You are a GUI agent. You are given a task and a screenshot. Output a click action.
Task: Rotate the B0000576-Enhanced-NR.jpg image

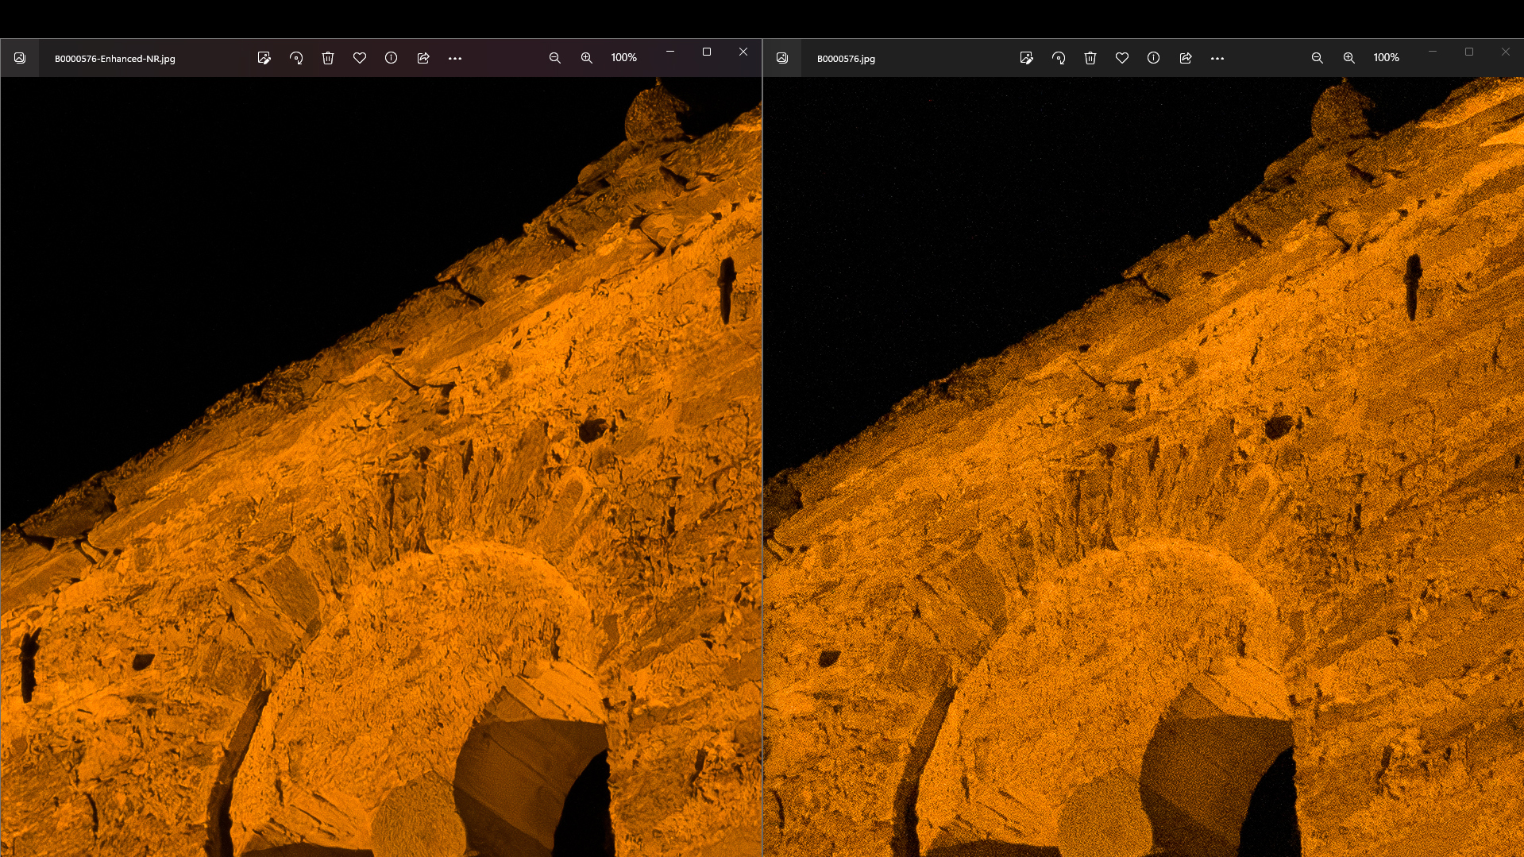point(296,58)
